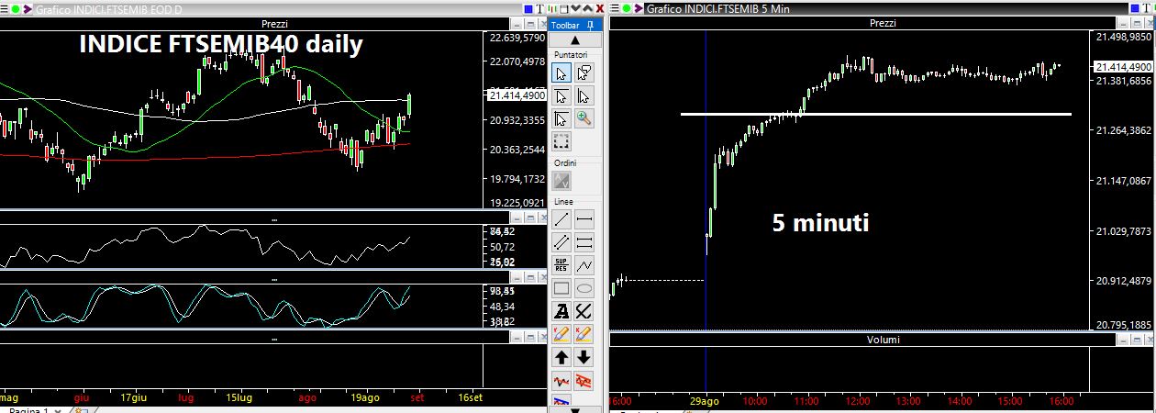Click price level 22.639,5790 on daily axis
Viewport: 1156px width, 413px height.
pyautogui.click(x=517, y=38)
